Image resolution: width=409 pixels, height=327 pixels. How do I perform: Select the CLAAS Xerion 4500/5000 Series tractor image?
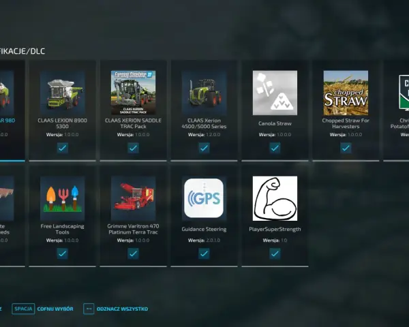point(204,93)
